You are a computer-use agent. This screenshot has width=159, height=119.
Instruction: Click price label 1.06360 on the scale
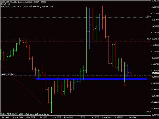click(155, 71)
